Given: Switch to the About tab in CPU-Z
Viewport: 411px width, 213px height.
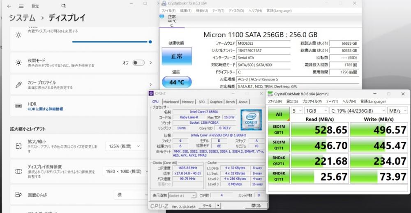Looking at the screenshot, I should click(x=243, y=102).
